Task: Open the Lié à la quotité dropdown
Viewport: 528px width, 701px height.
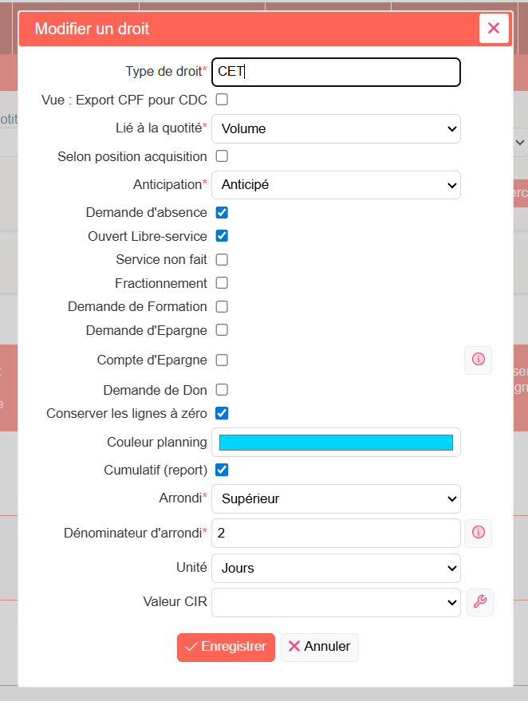Action: coord(337,128)
